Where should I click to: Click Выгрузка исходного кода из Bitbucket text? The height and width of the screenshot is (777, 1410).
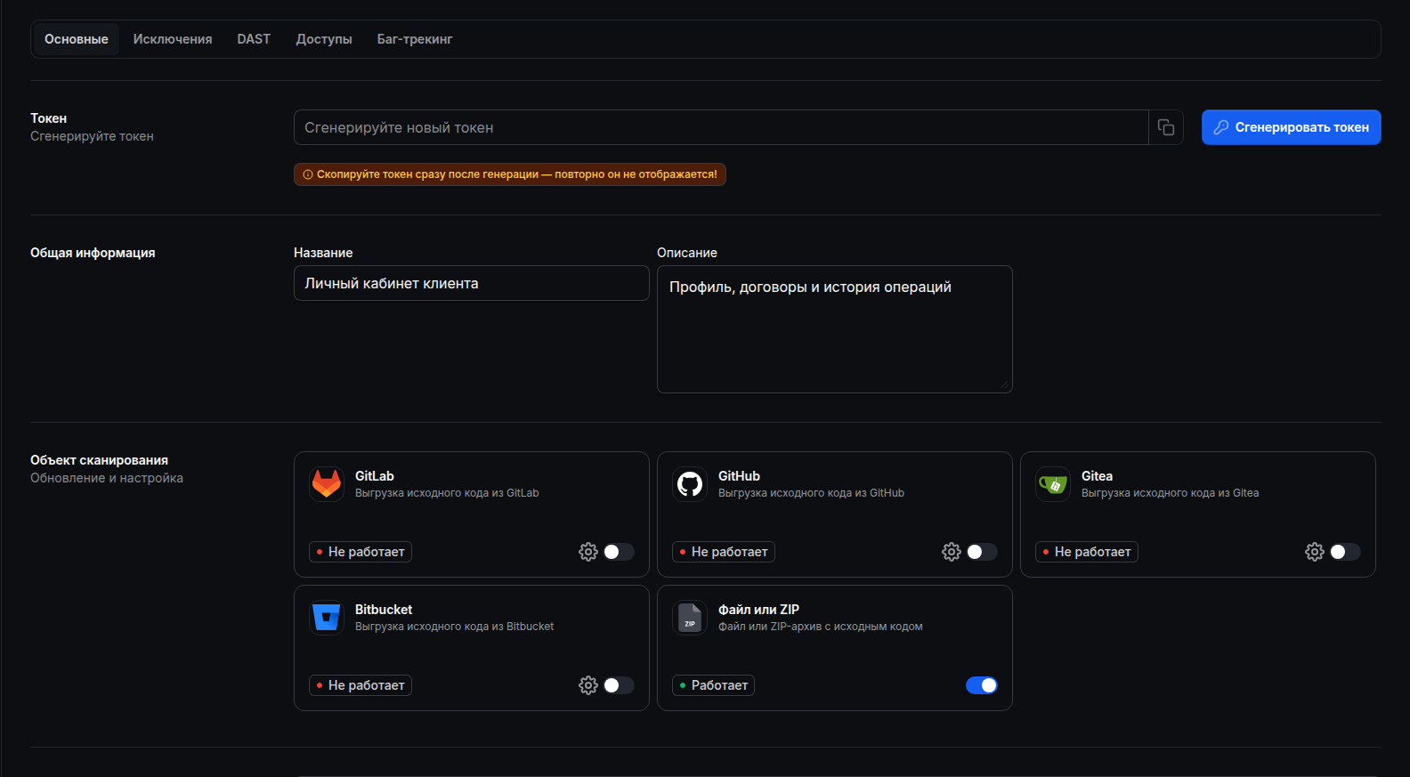(x=454, y=627)
